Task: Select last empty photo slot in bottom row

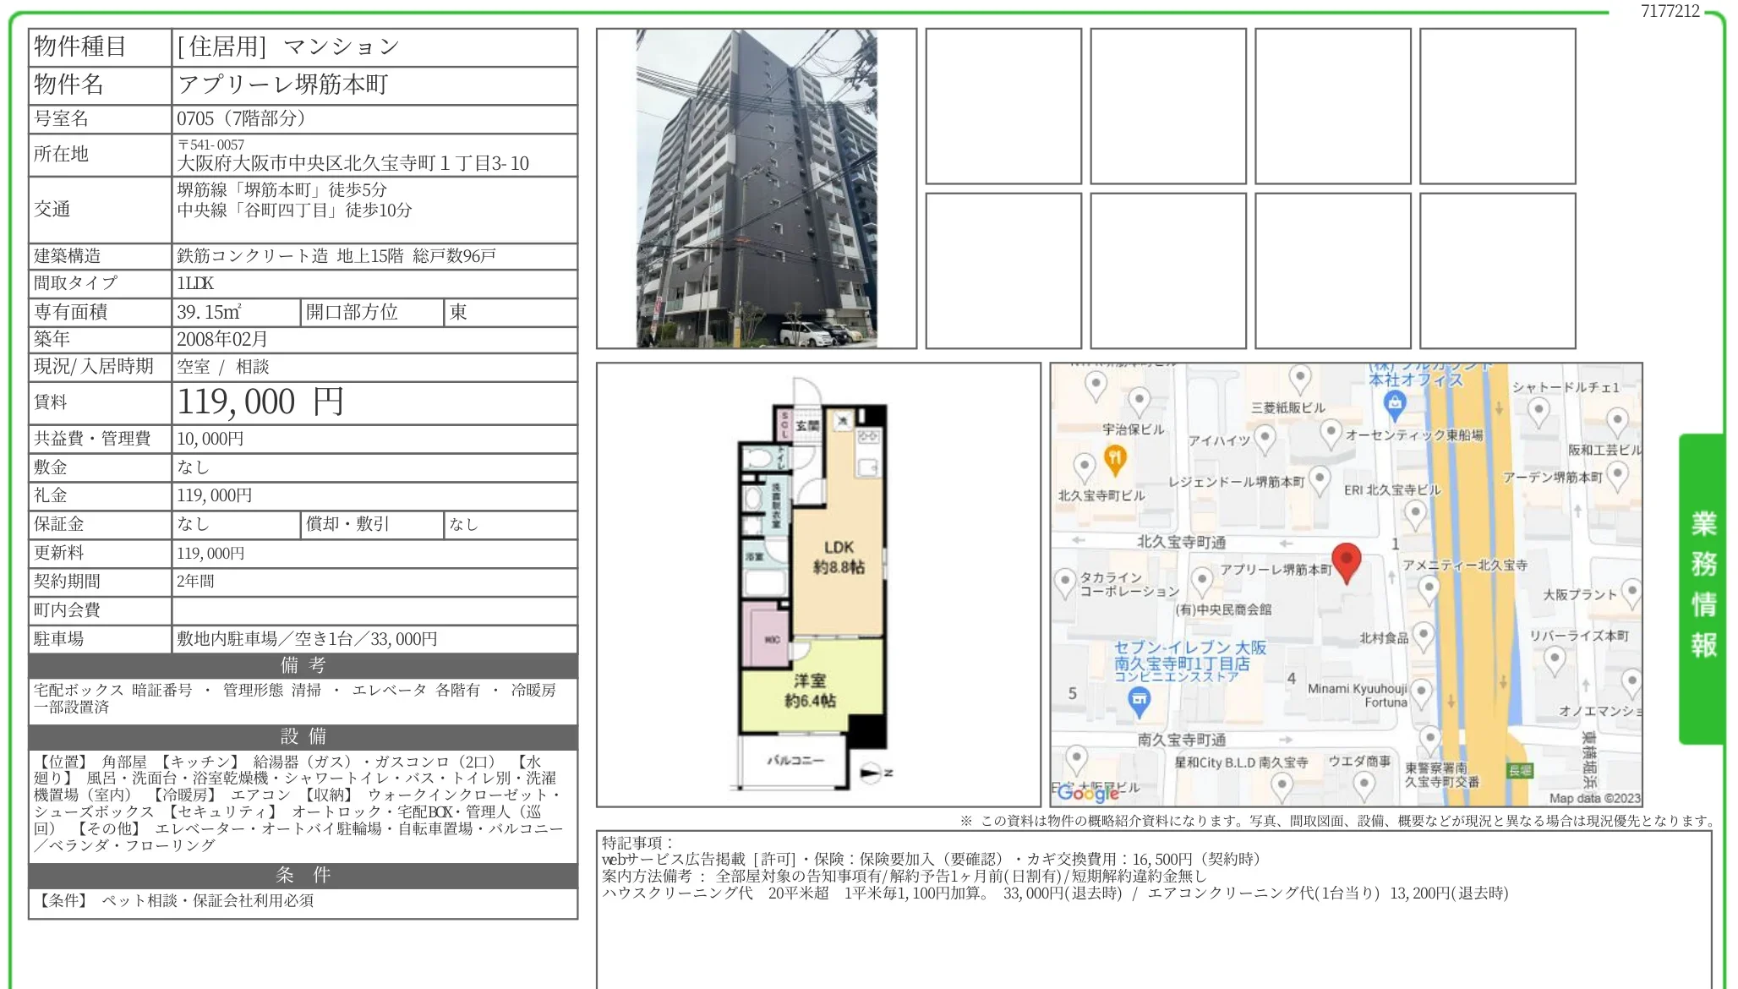Action: [x=1497, y=270]
